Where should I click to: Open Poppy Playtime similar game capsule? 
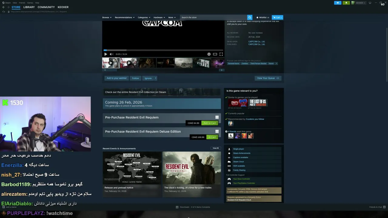click(238, 103)
